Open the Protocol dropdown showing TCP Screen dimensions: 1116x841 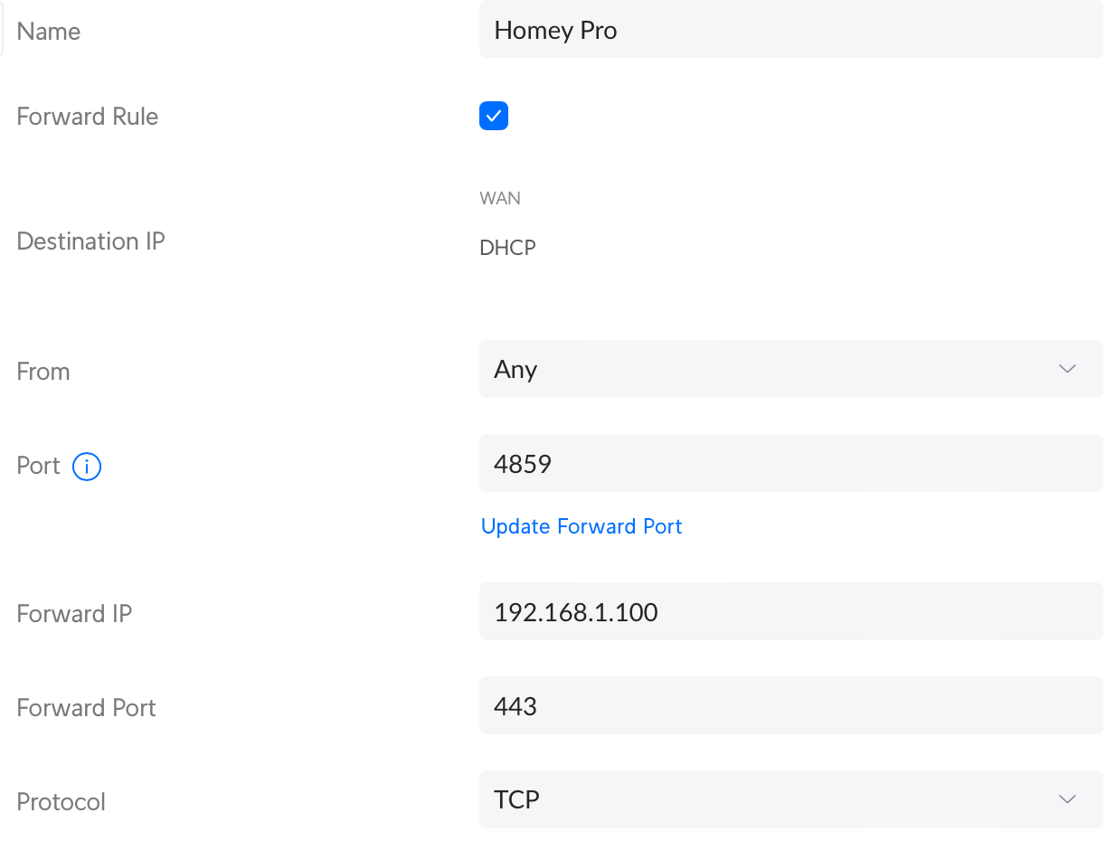(x=790, y=799)
